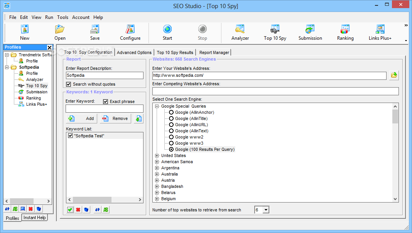
Task: Close the Profiles panel
Action: [49, 47]
